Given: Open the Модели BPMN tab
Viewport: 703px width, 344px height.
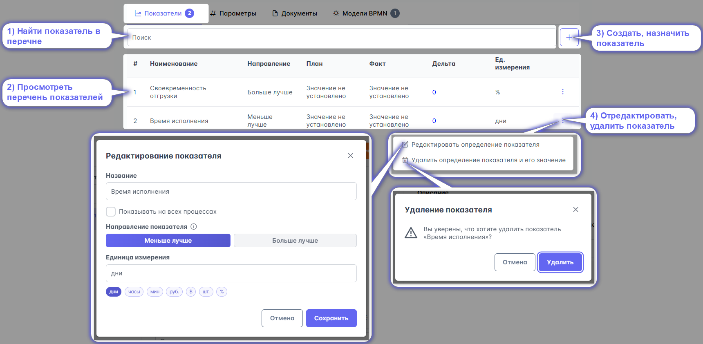Looking at the screenshot, I should [365, 13].
